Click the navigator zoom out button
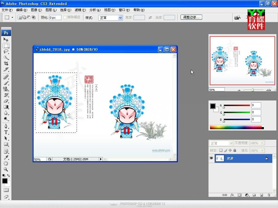Image resolution: width=278 pixels, height=208 pixels. (239, 90)
